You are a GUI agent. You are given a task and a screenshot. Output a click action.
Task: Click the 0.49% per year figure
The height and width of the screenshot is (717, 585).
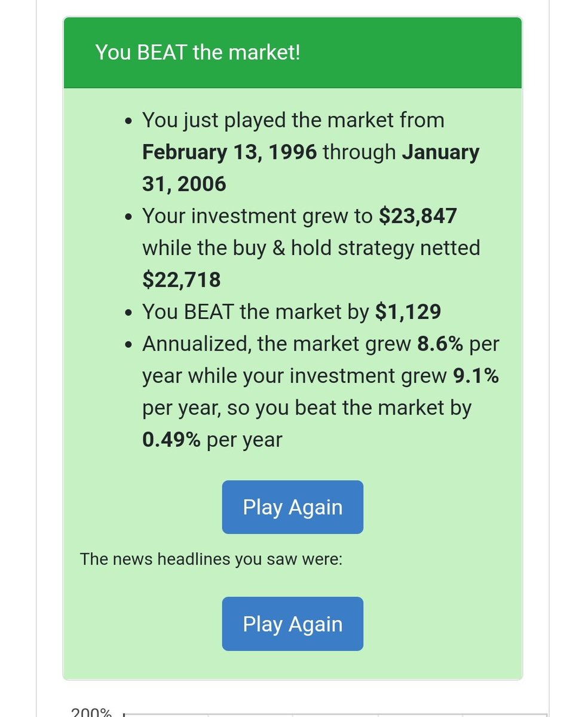tap(171, 440)
